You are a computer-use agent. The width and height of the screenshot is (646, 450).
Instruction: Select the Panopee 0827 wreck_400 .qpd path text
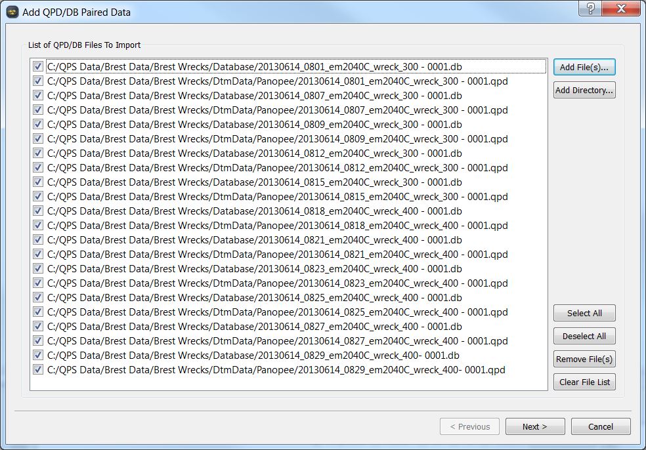pos(277,341)
